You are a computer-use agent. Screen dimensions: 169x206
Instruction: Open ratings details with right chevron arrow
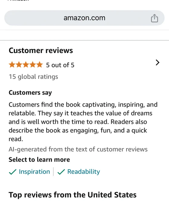click(x=157, y=62)
